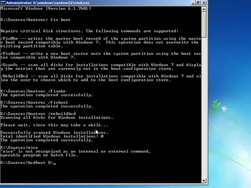Click 'existing partition table.' text
The image size is (251, 188).
point(32,46)
